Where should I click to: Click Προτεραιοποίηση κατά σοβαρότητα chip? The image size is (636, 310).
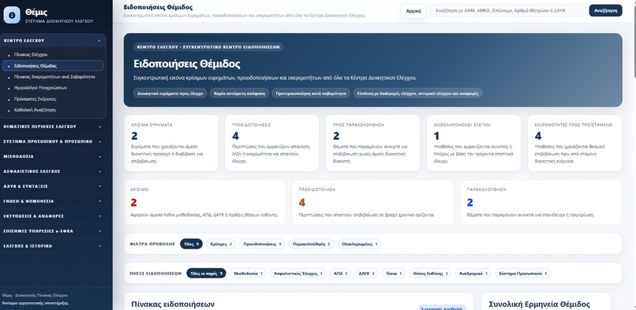(x=311, y=93)
